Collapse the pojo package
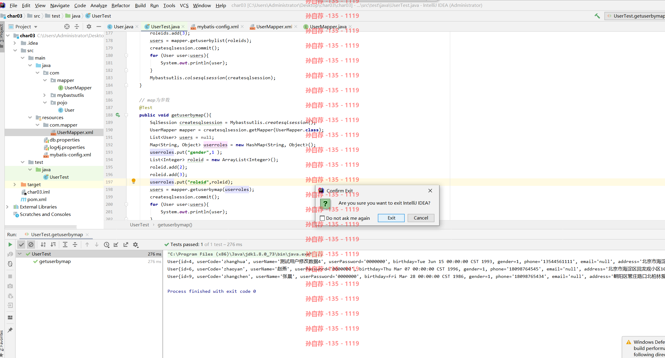This screenshot has width=665, height=358. coord(45,103)
